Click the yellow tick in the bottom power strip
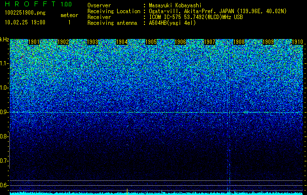 coord(127,192)
